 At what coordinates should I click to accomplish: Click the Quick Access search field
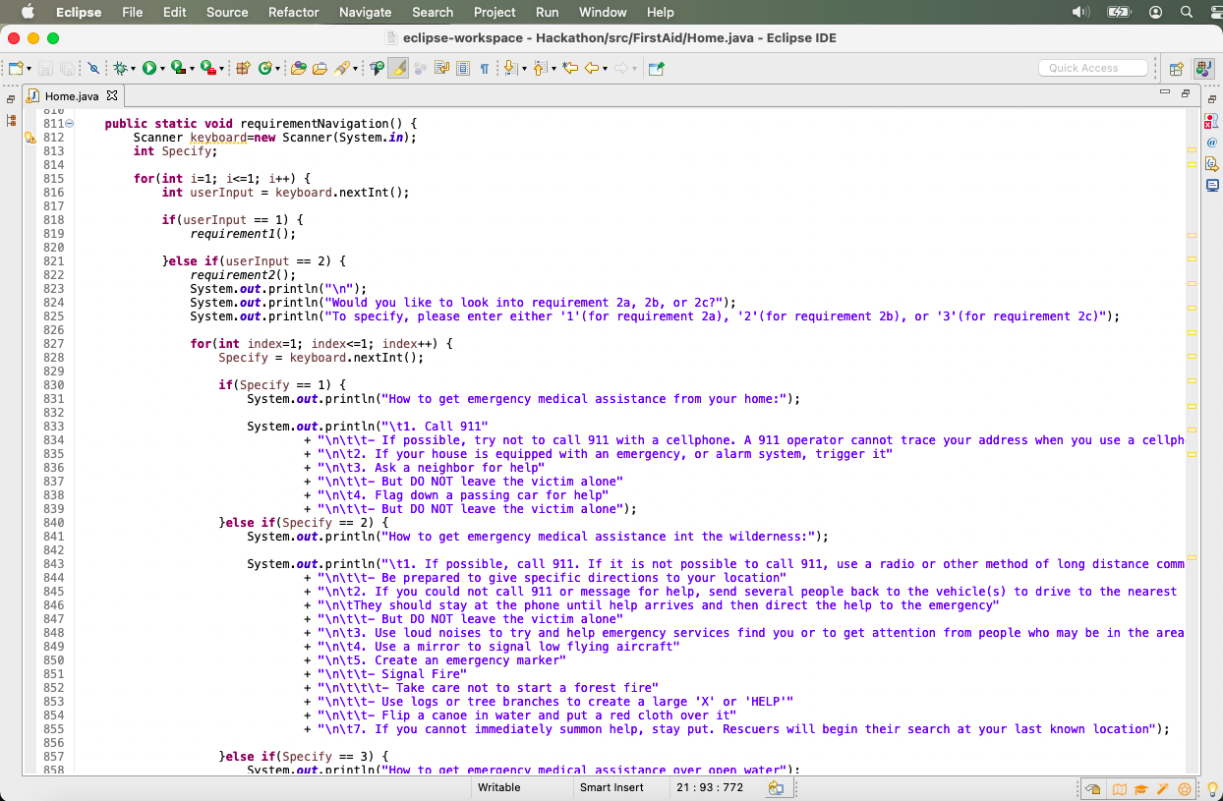click(1093, 68)
